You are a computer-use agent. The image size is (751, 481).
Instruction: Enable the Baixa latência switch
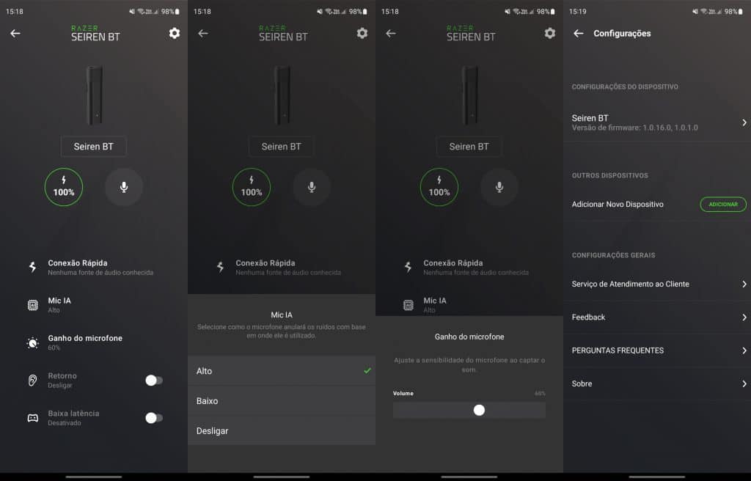pyautogui.click(x=154, y=418)
